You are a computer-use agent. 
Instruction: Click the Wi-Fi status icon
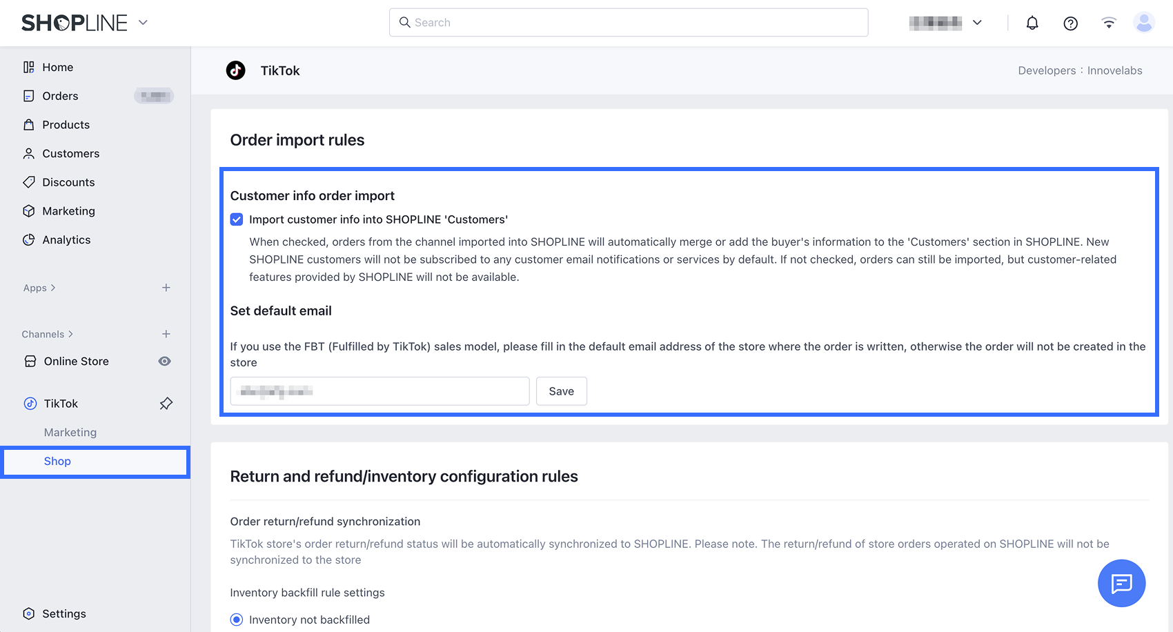[1109, 23]
